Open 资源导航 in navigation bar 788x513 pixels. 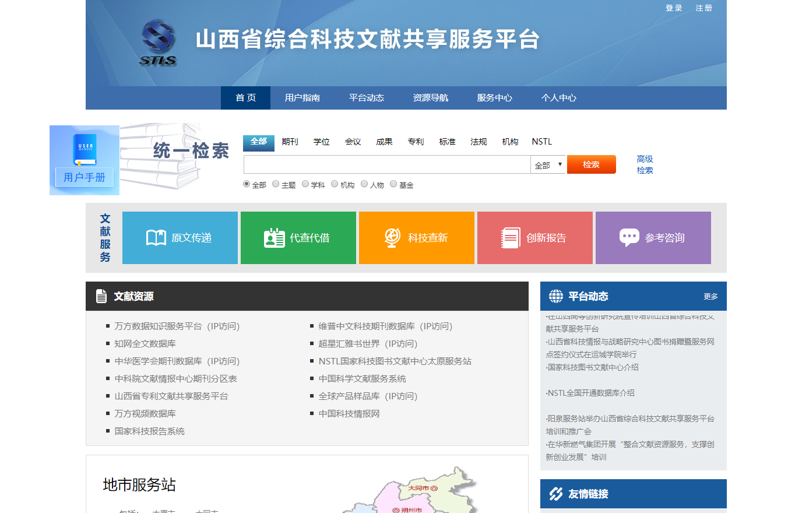click(x=431, y=98)
